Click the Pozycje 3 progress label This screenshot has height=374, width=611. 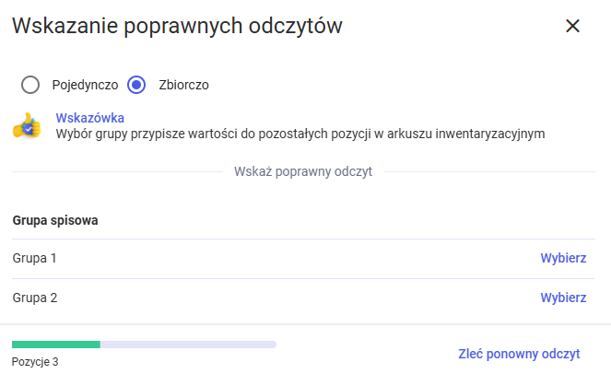35,362
